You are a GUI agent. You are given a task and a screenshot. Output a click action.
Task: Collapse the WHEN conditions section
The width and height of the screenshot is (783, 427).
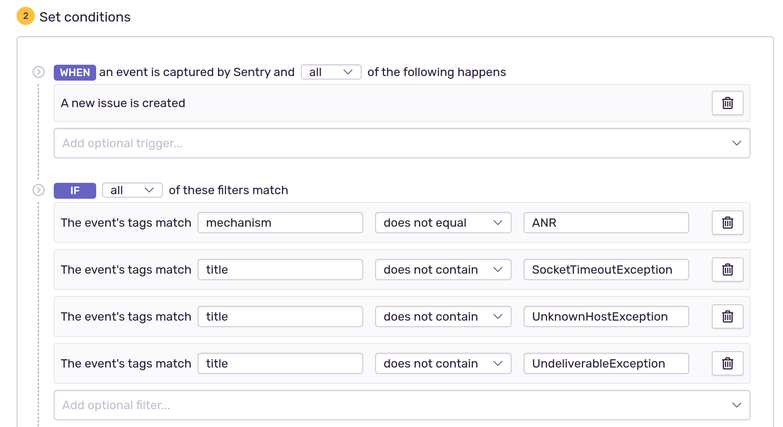[x=38, y=72]
